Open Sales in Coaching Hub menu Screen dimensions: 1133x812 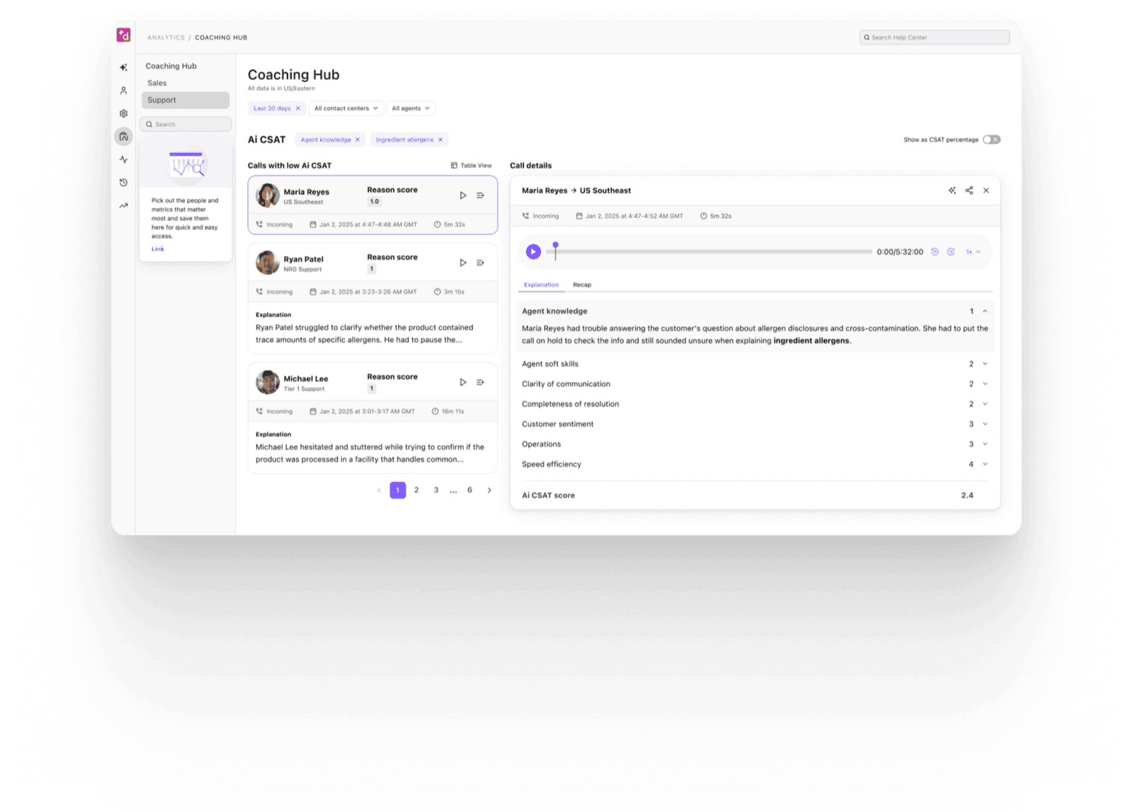click(157, 83)
